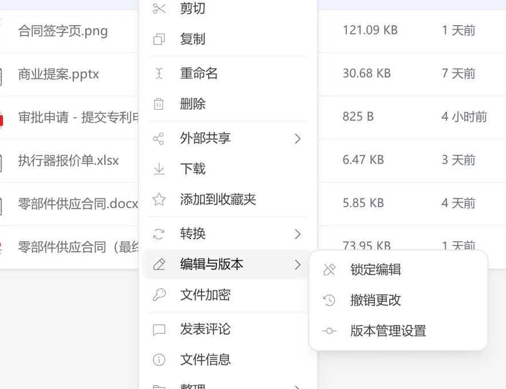This screenshot has width=506, height=389.
Task: Select file 商业提案.pptx
Action: coord(58,74)
